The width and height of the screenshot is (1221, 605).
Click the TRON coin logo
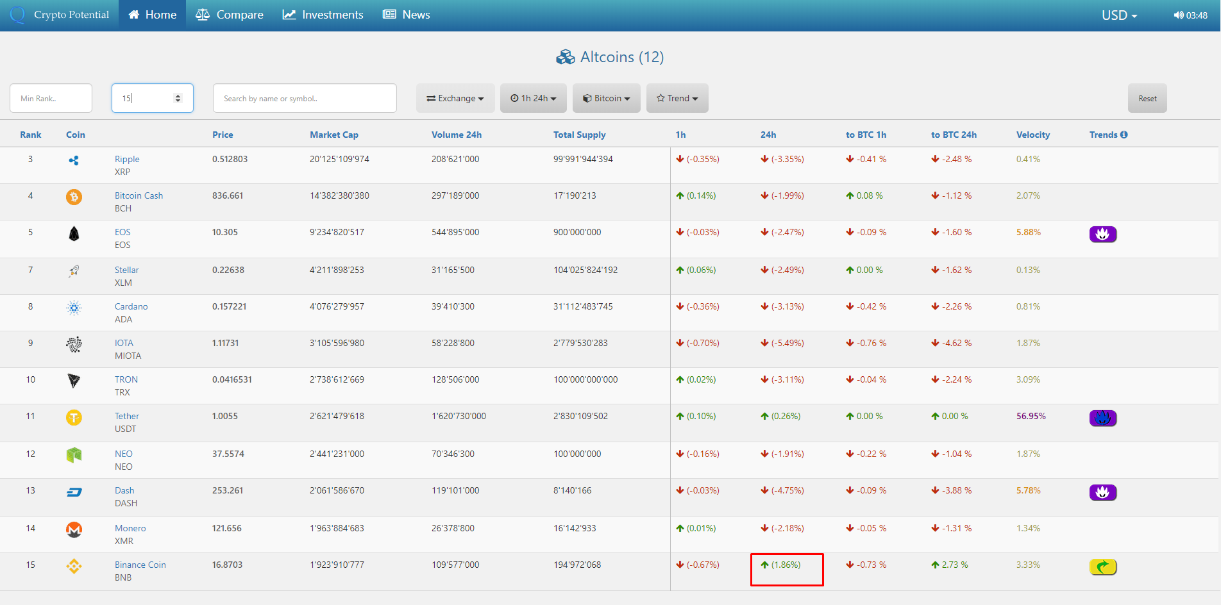pos(74,381)
